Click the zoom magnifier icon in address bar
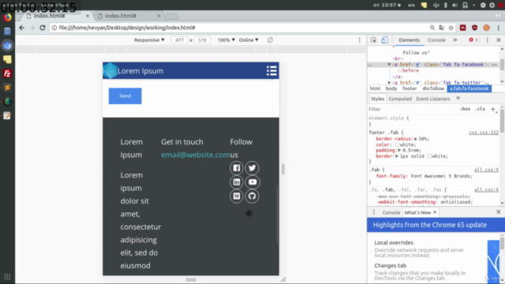This screenshot has height=284, width=505. 432,28
